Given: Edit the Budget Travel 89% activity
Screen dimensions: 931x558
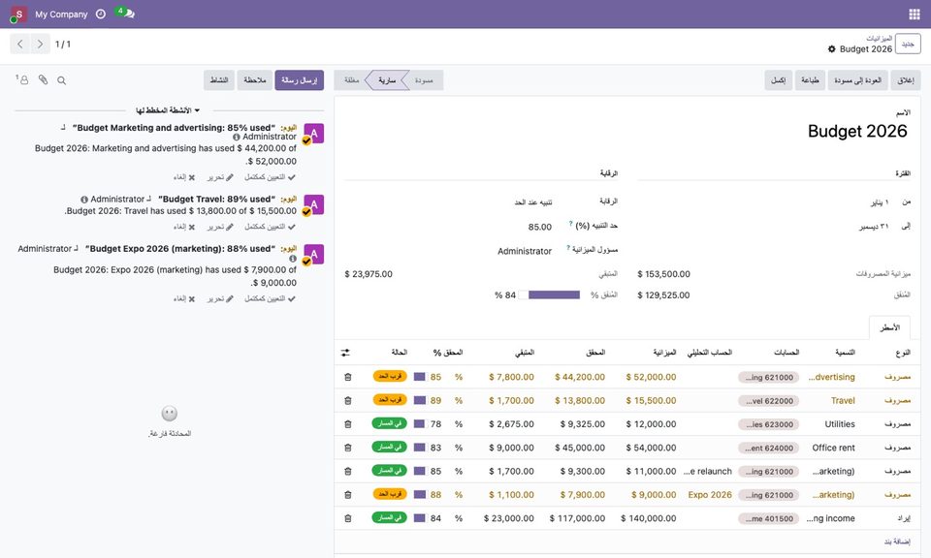Looking at the screenshot, I should click(220, 227).
